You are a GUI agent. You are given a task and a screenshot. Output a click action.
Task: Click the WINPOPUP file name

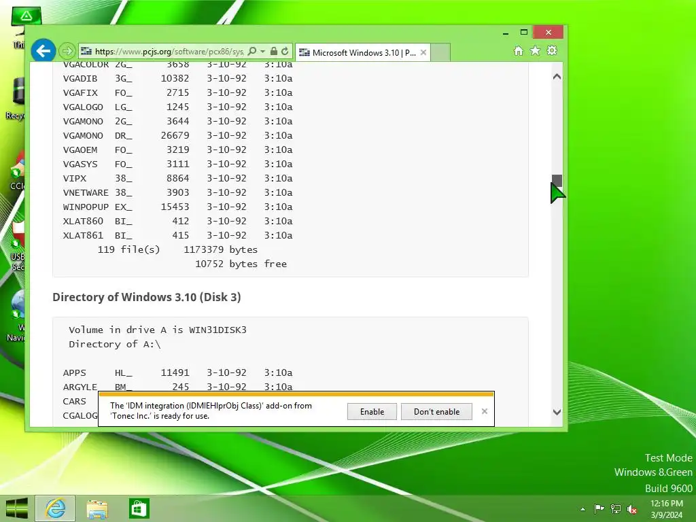point(86,207)
